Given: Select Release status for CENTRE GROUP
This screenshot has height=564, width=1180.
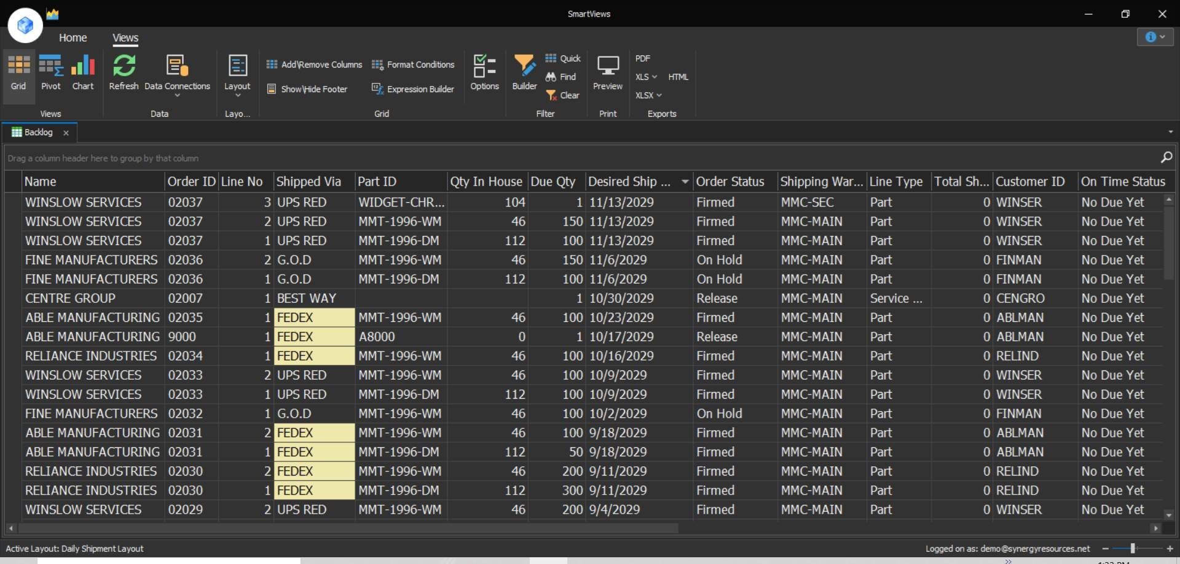Looking at the screenshot, I should coord(735,298).
